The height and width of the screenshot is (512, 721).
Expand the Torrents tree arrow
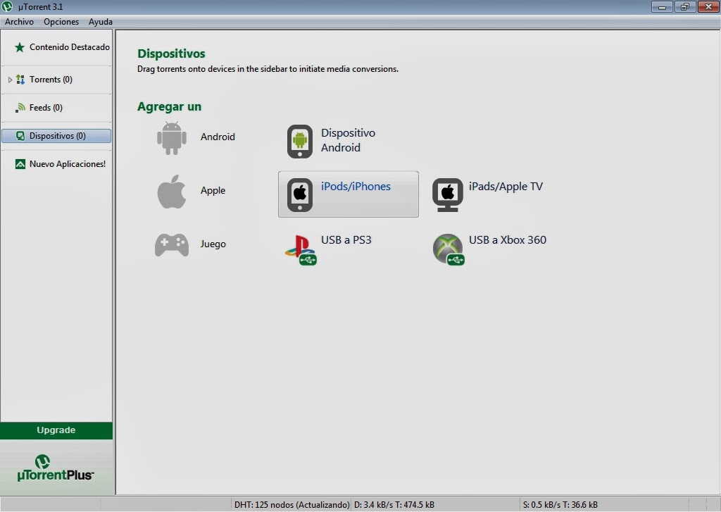coord(10,80)
